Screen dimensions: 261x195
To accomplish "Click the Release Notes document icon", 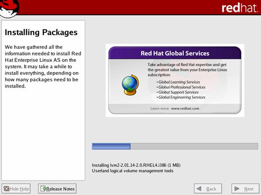I will click(x=43, y=188).
